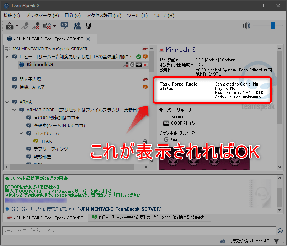Select the JPN MENTAIKO TeamSpeak SERVER top tab

[49, 39]
